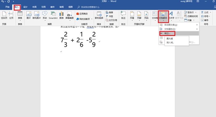The height and width of the screenshot is (117, 216).
Task: Open the Table (表格) insert button
Action: [x=20, y=16]
